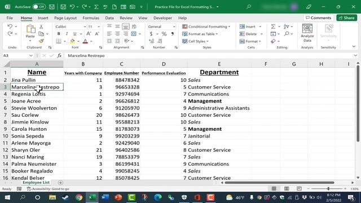Image resolution: width=361 pixels, height=203 pixels.
Task: Click the ribbon AutoSum in Editing group
Action: click(273, 27)
